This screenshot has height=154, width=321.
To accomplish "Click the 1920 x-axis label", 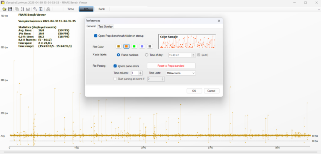I will [x=77, y=147].
